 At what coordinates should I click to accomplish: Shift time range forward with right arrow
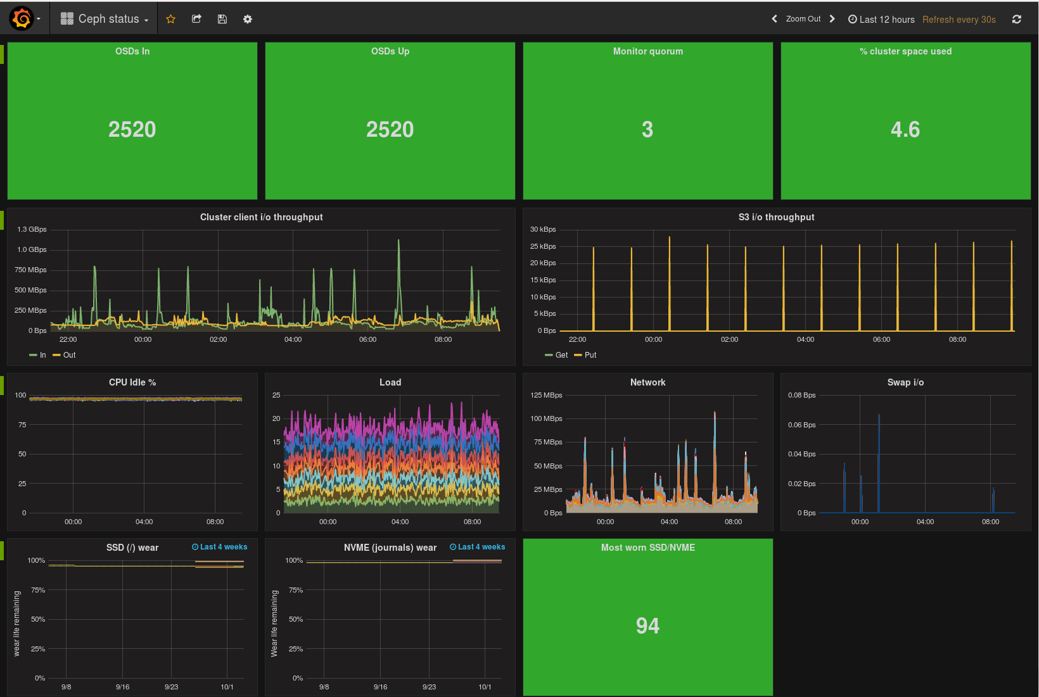click(832, 19)
